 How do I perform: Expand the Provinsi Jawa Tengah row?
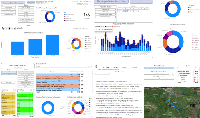[177, 71]
